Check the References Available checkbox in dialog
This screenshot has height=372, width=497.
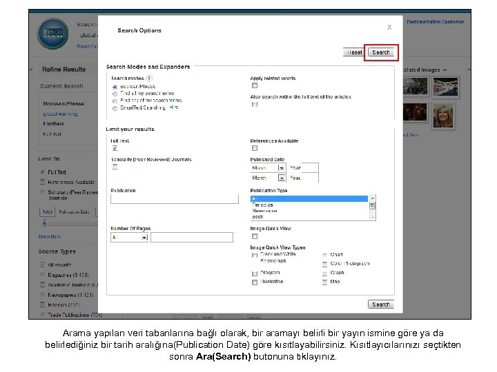pyautogui.click(x=255, y=148)
